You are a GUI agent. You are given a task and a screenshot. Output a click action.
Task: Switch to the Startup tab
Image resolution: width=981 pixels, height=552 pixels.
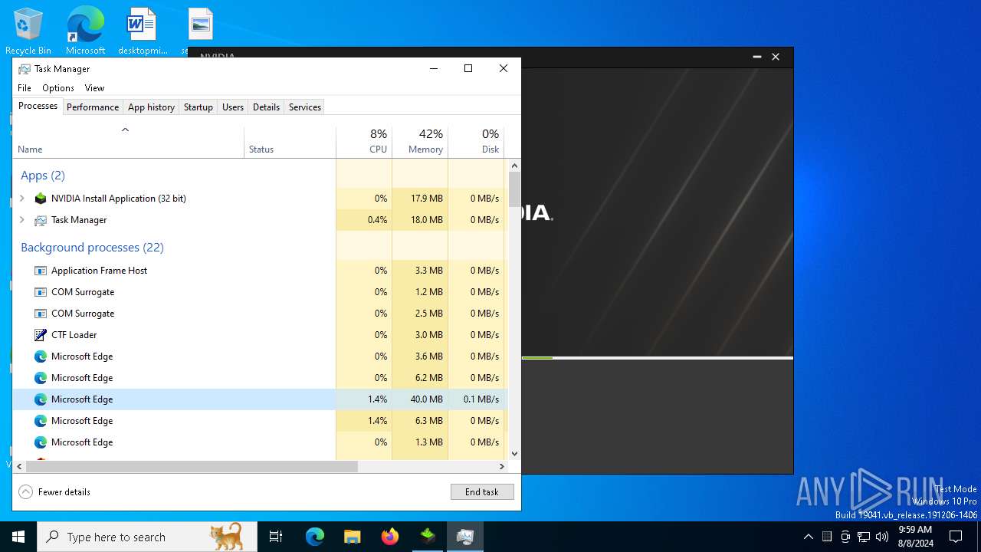[198, 107]
